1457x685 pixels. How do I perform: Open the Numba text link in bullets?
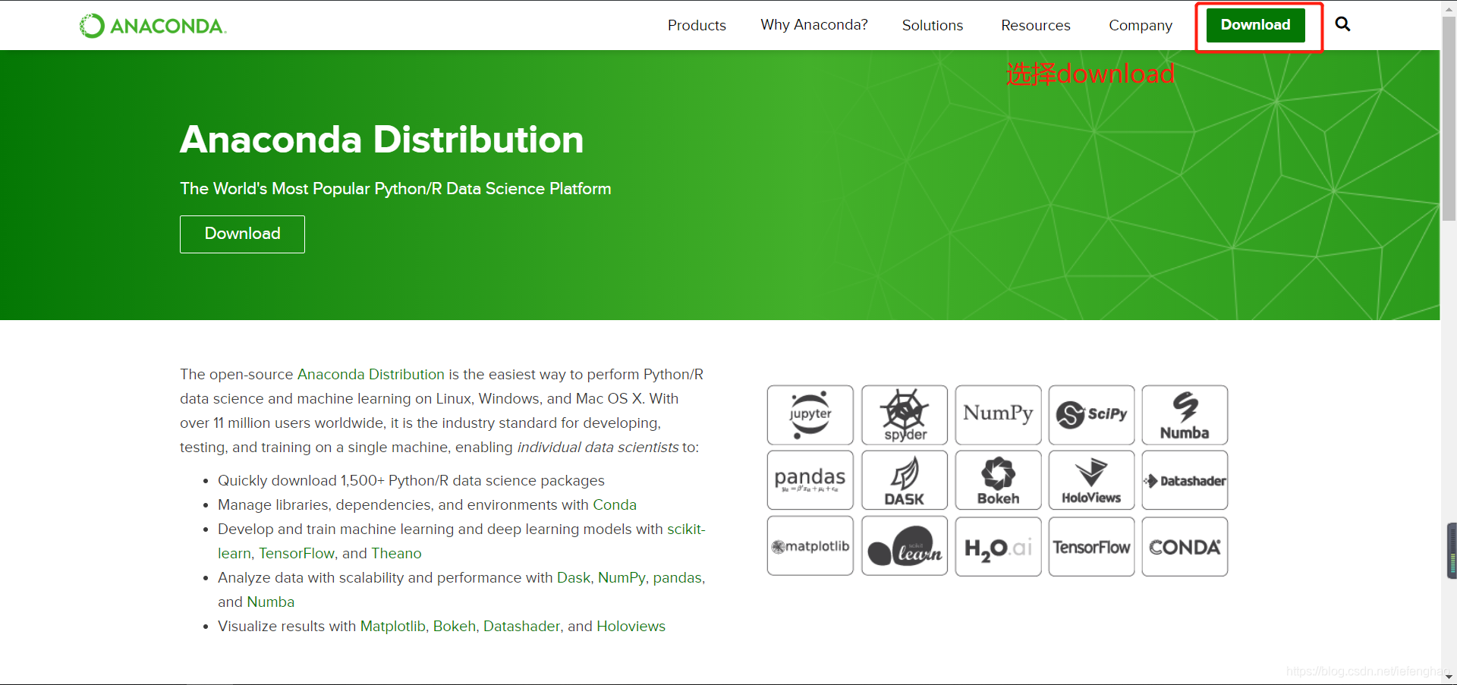(x=270, y=602)
